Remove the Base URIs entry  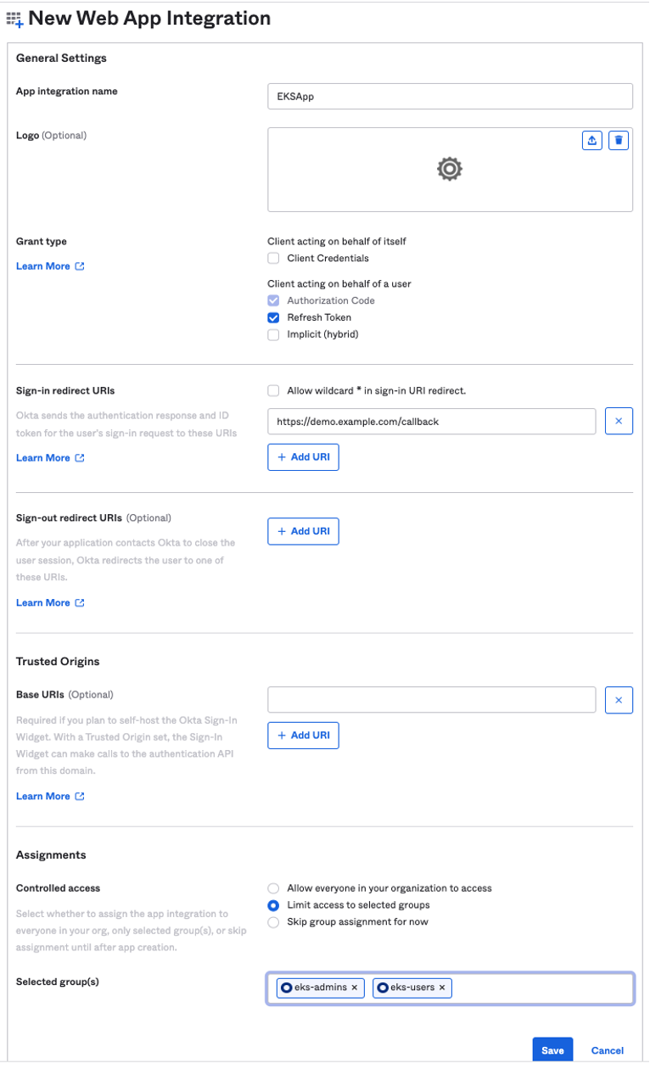(x=619, y=700)
